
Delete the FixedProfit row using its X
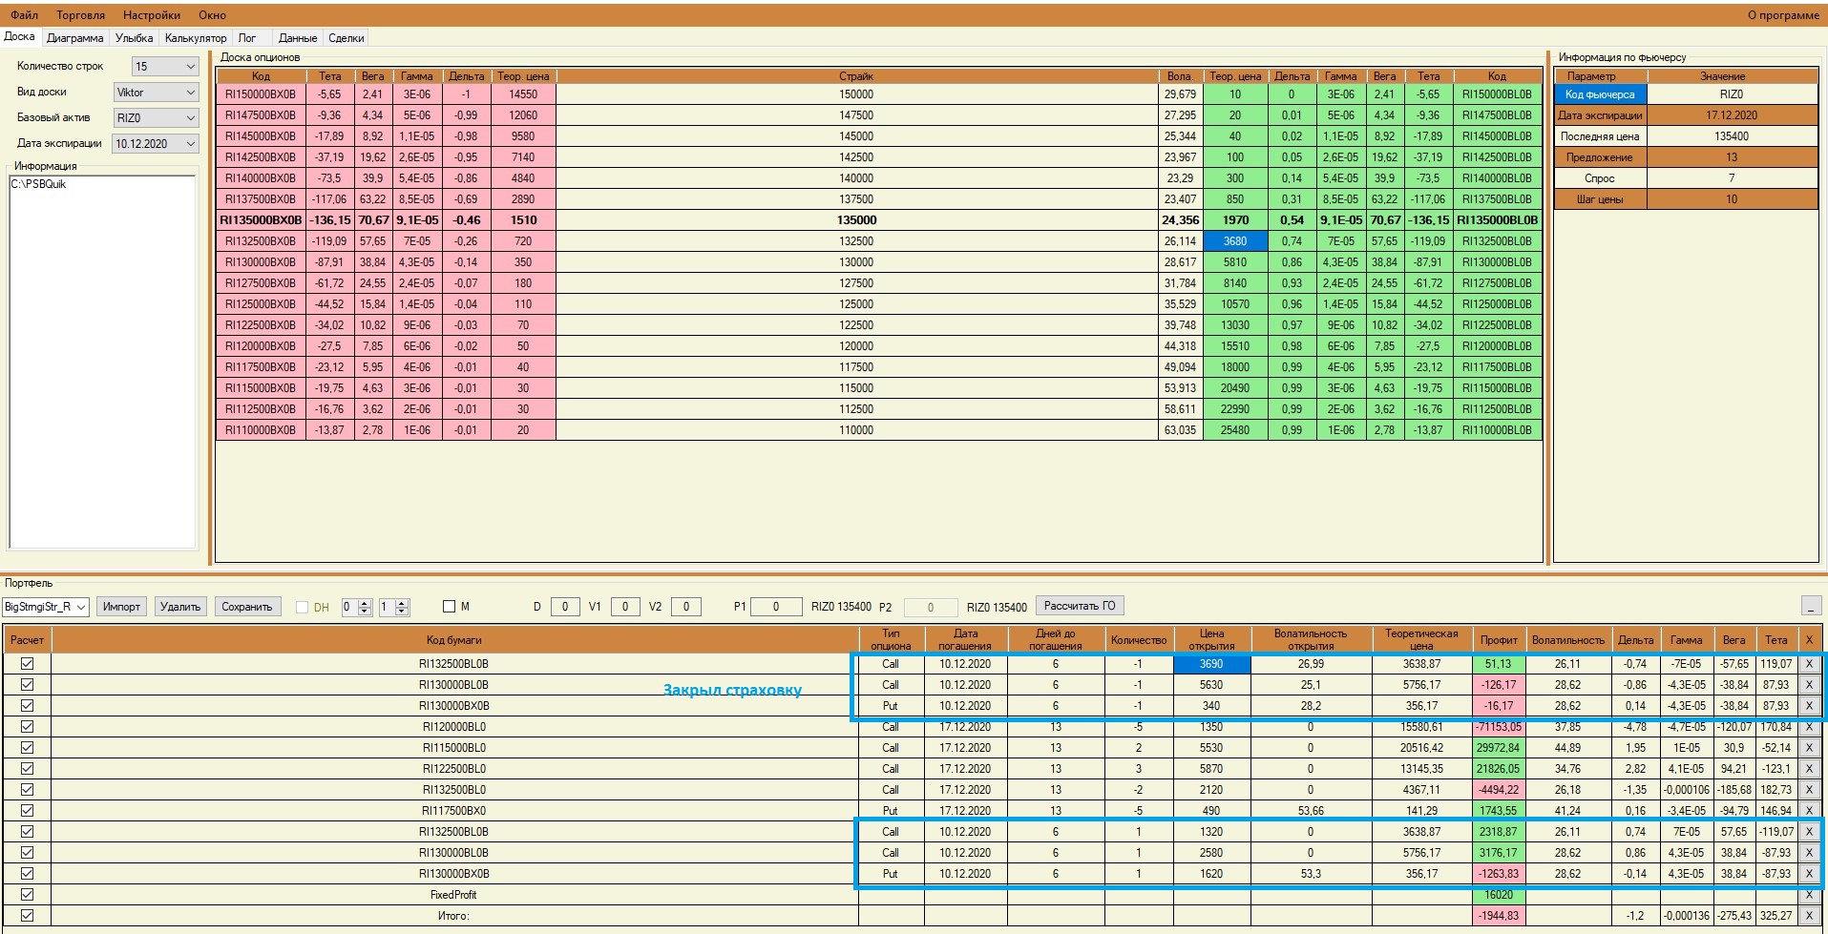[x=1809, y=895]
